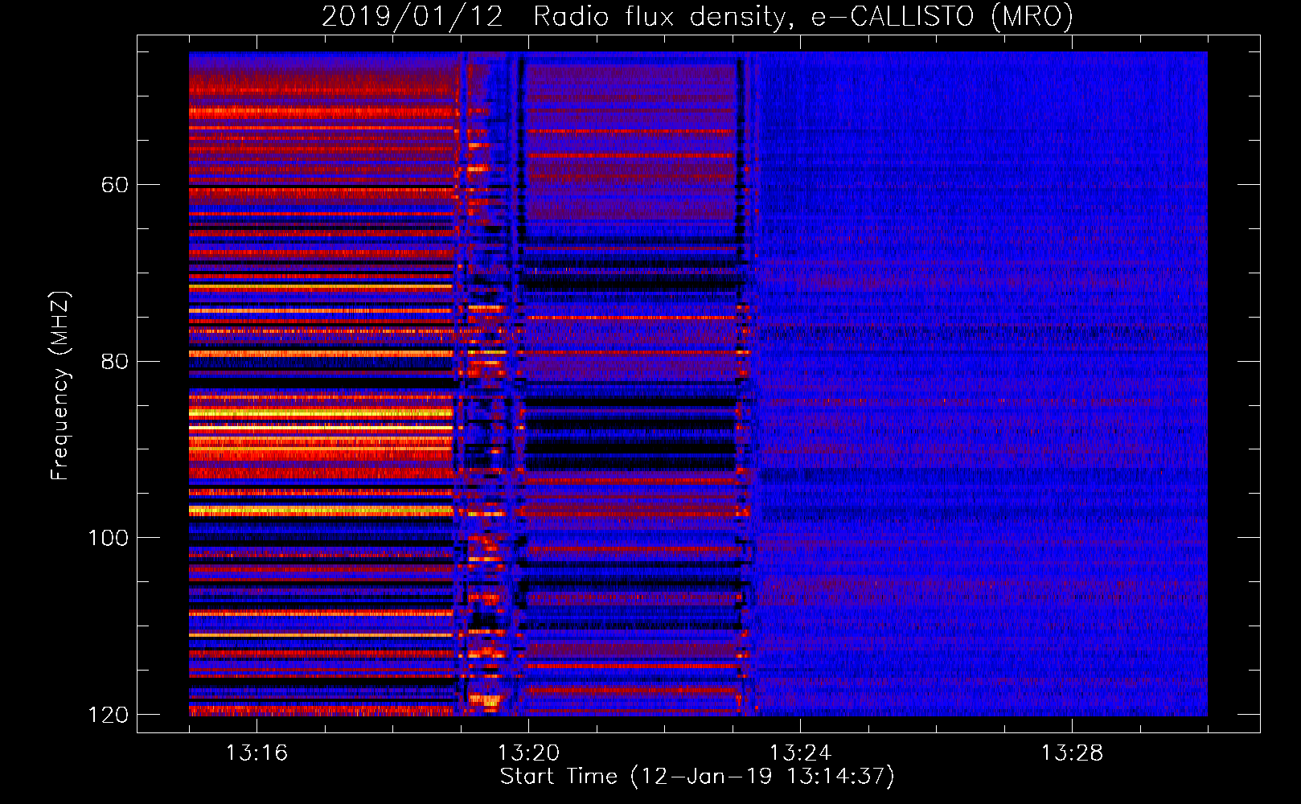
Task: Click the 60 frequency tick label
Action: 115,185
